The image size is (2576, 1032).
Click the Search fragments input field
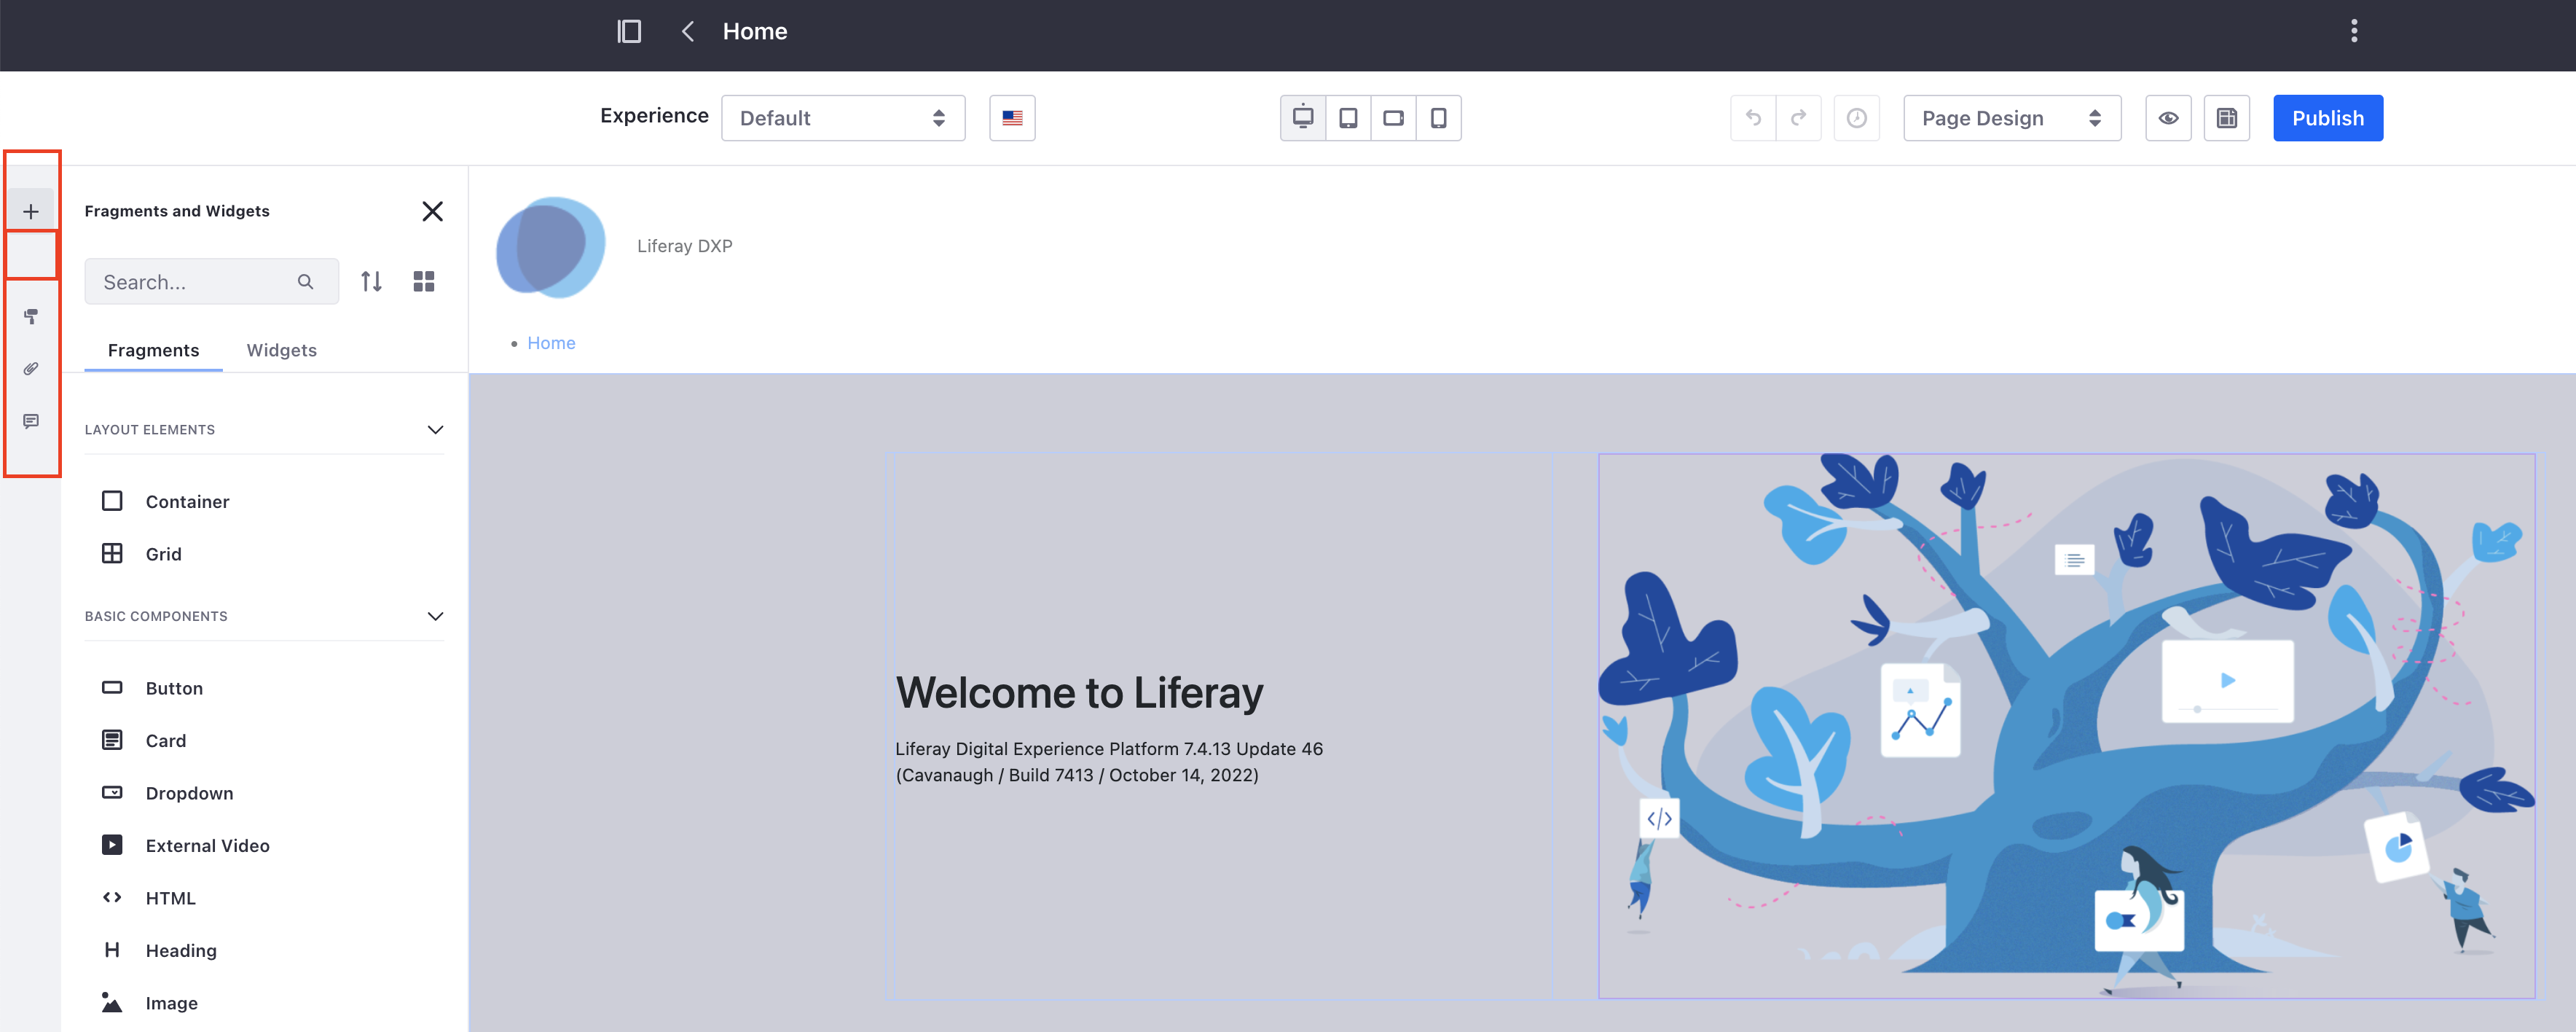click(x=211, y=282)
